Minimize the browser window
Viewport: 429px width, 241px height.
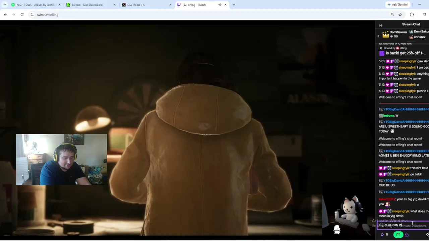click(420, 5)
